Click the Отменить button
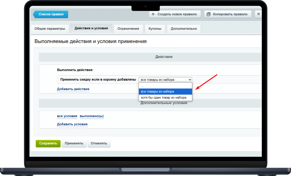This screenshot has width=291, height=176. point(99,143)
